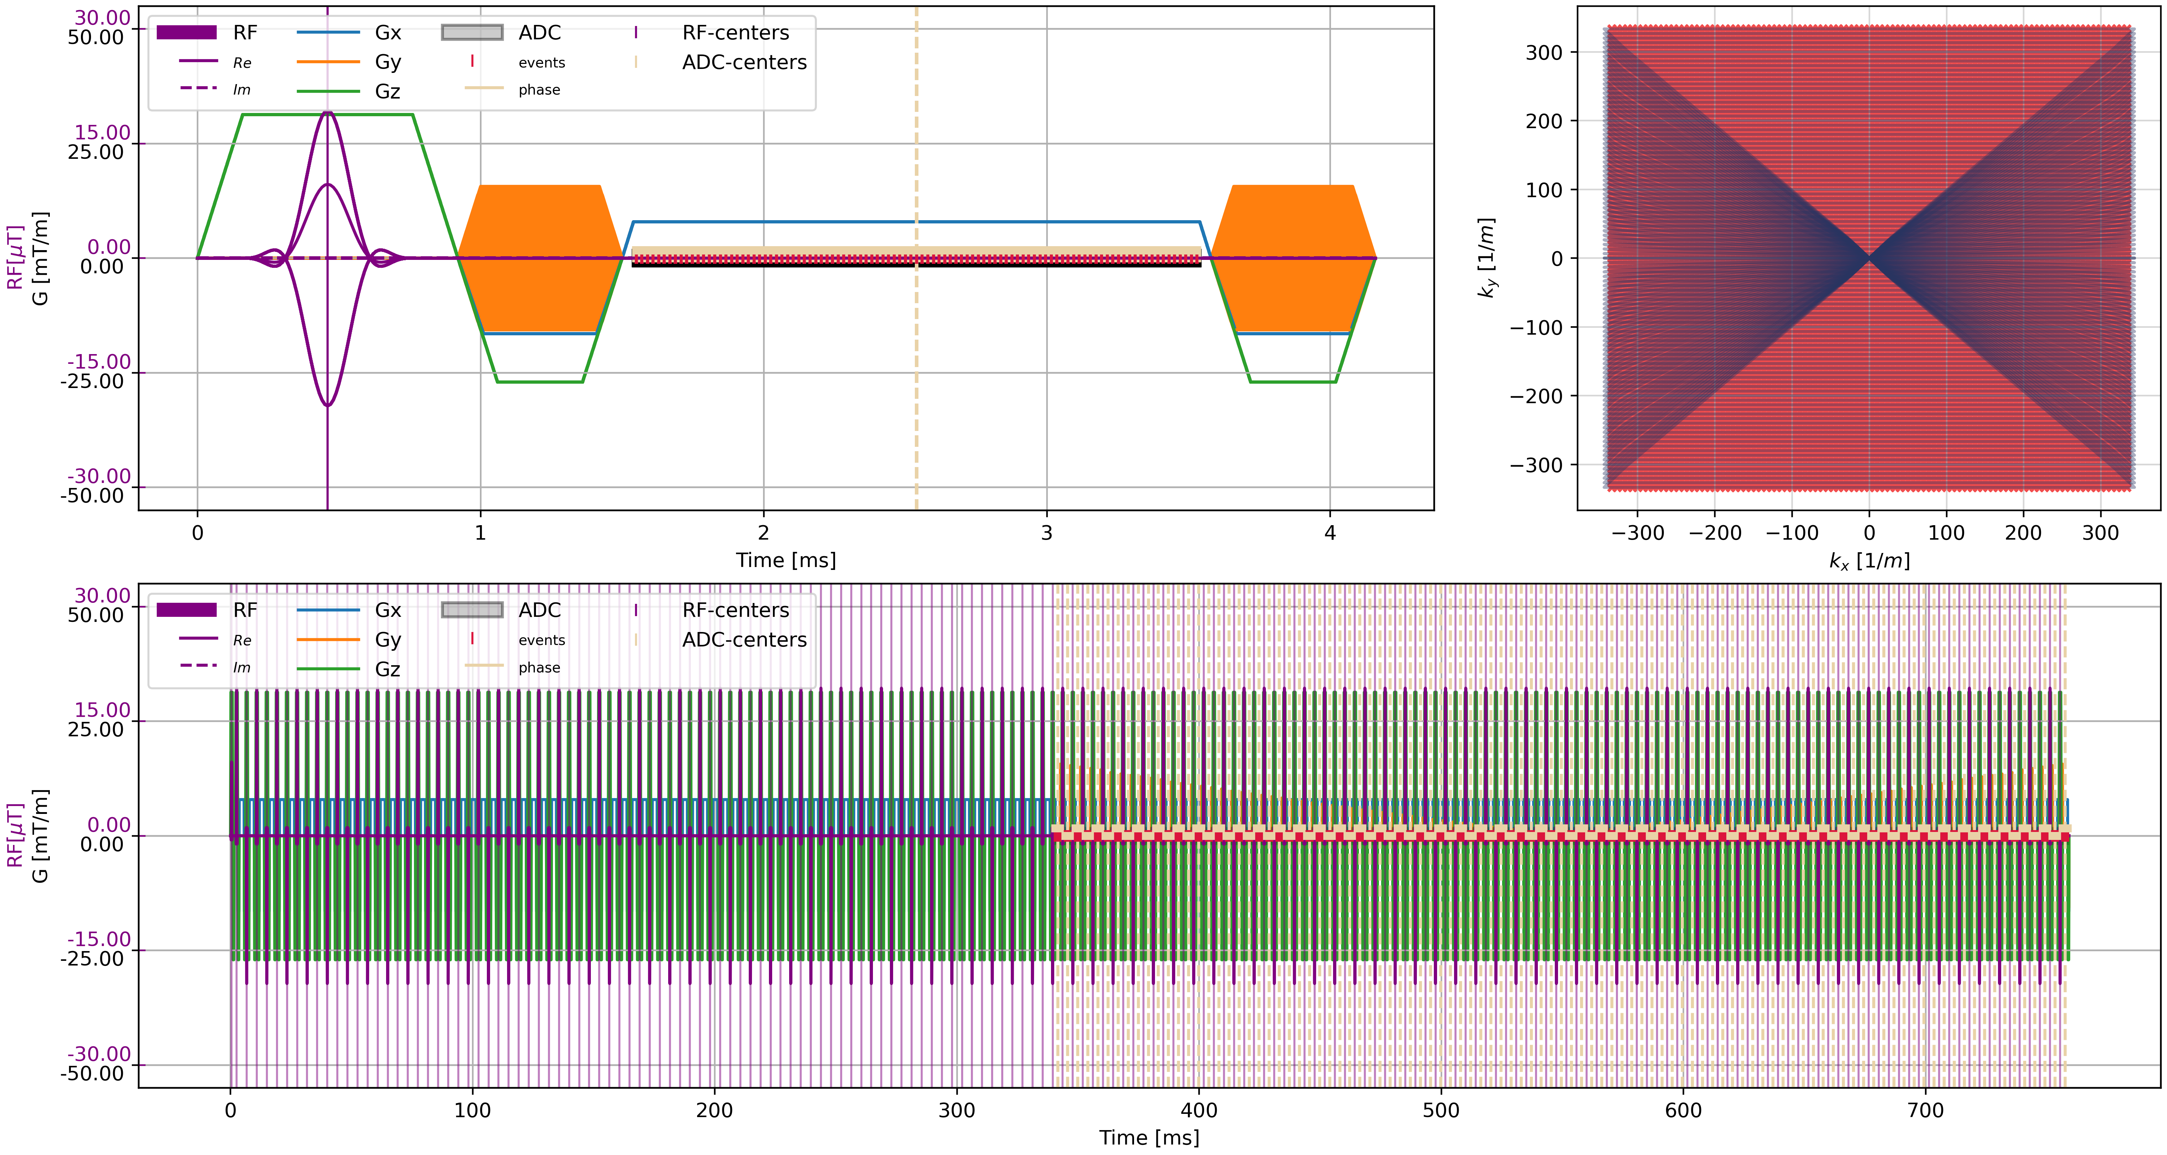The image size is (2167, 1155).
Task: Click 'ADC-centers' in the bottom plot legend
Action: point(744,640)
